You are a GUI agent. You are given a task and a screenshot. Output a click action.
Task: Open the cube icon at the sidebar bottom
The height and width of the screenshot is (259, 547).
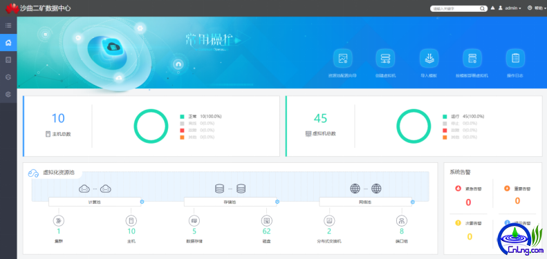click(x=8, y=94)
